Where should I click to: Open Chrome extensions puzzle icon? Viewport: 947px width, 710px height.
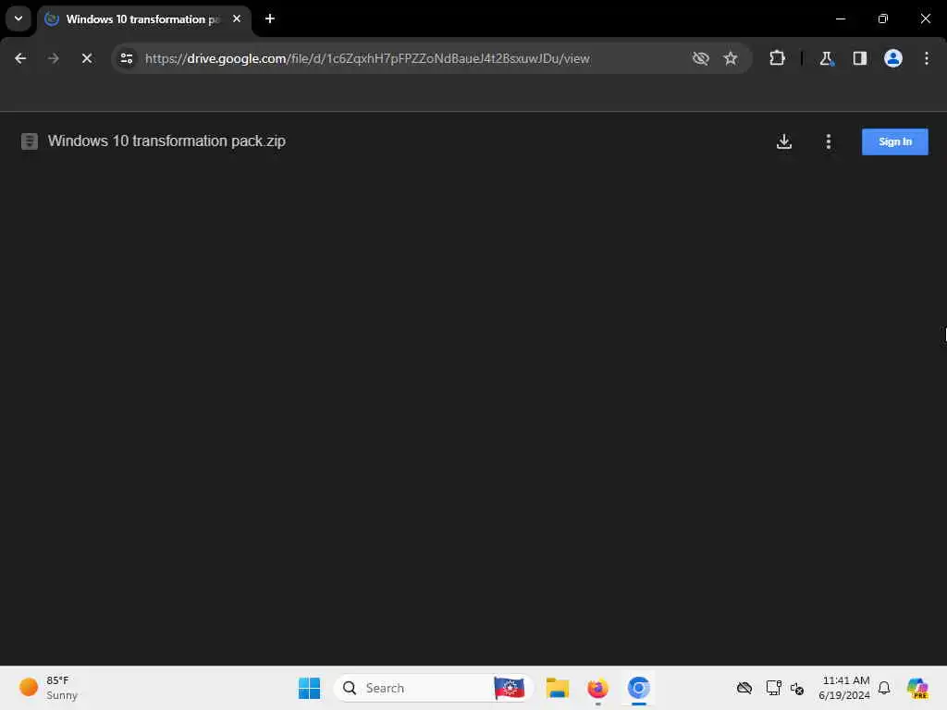777,58
